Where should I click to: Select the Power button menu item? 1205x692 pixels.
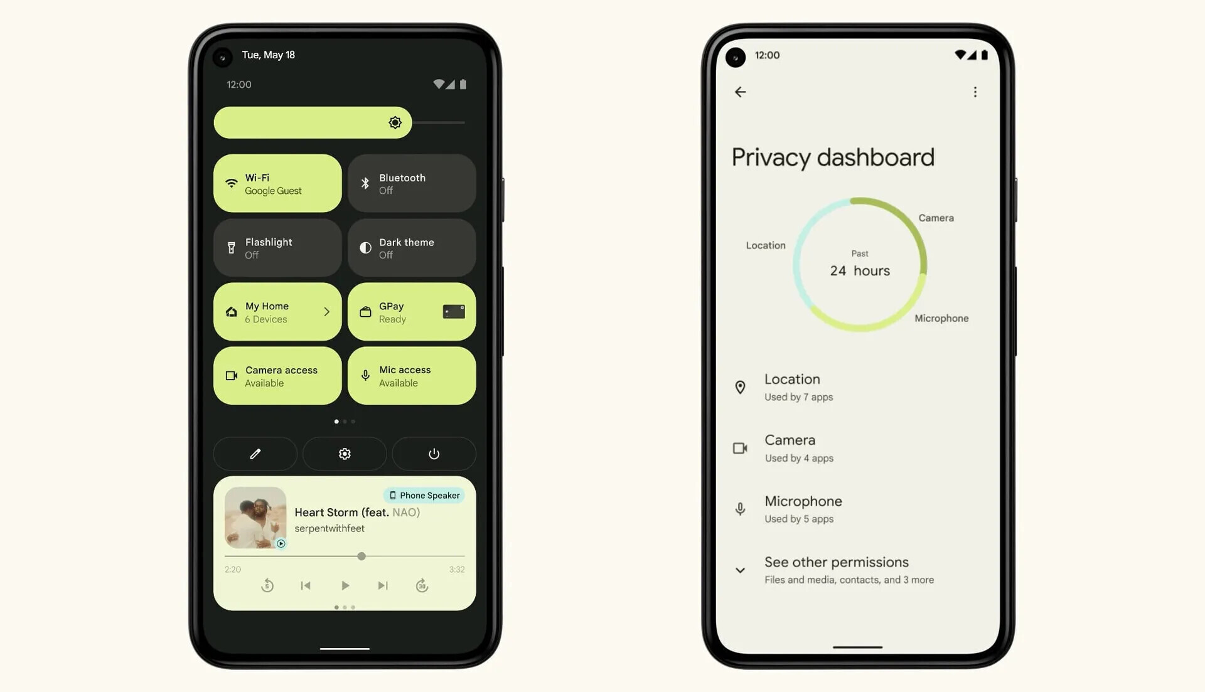(434, 454)
